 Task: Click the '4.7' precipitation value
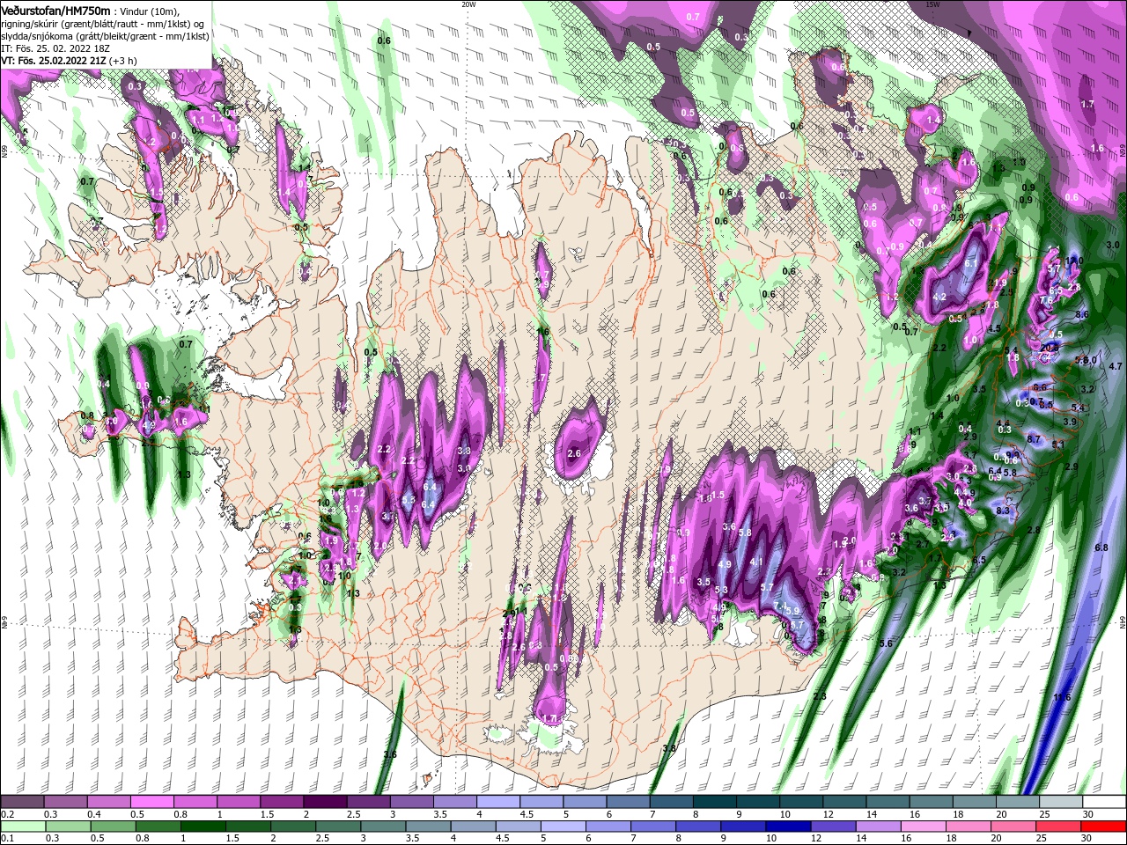(x=1116, y=366)
